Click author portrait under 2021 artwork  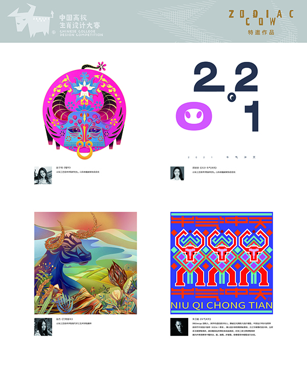coord(177,173)
